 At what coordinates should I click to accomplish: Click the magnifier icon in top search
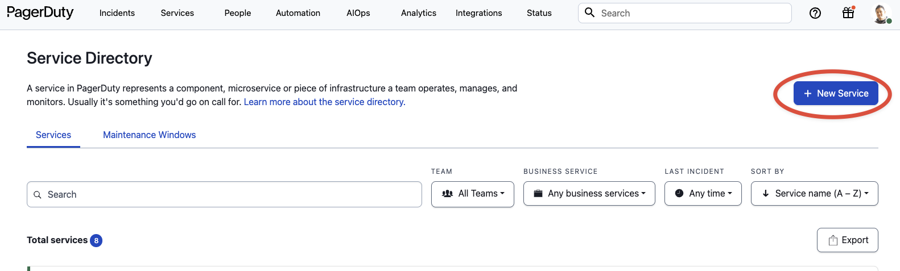pos(590,12)
